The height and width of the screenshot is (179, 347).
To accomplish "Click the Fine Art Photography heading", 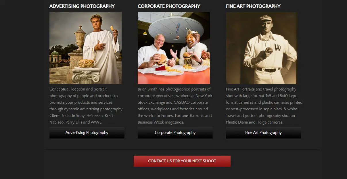I will (x=253, y=6).
